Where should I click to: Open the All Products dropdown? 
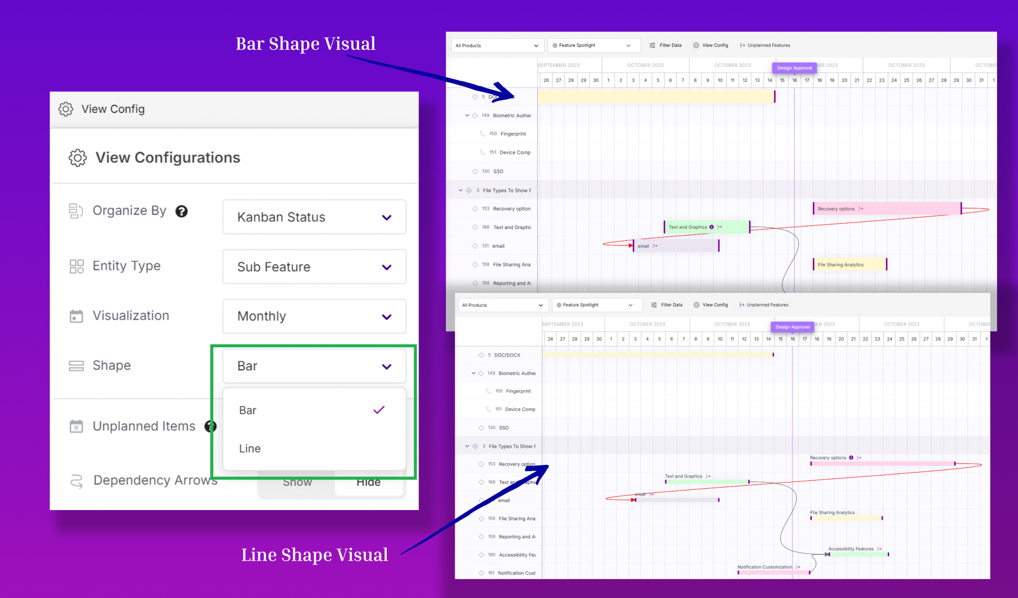[x=497, y=45]
